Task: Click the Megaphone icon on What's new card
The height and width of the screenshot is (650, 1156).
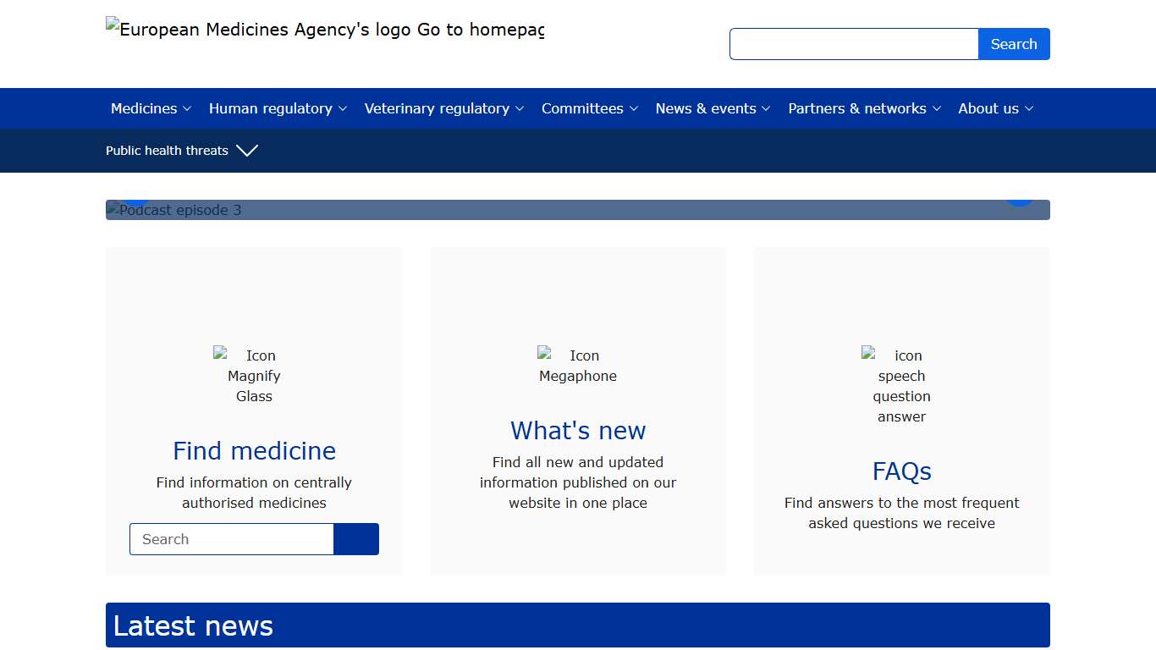Action: [x=578, y=366]
